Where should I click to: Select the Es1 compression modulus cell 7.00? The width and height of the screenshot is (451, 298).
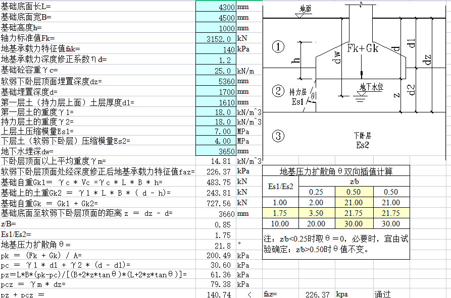[216, 131]
